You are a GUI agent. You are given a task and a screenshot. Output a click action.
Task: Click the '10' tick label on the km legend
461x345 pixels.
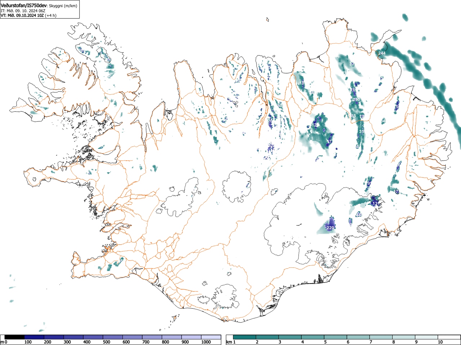click(x=440, y=342)
